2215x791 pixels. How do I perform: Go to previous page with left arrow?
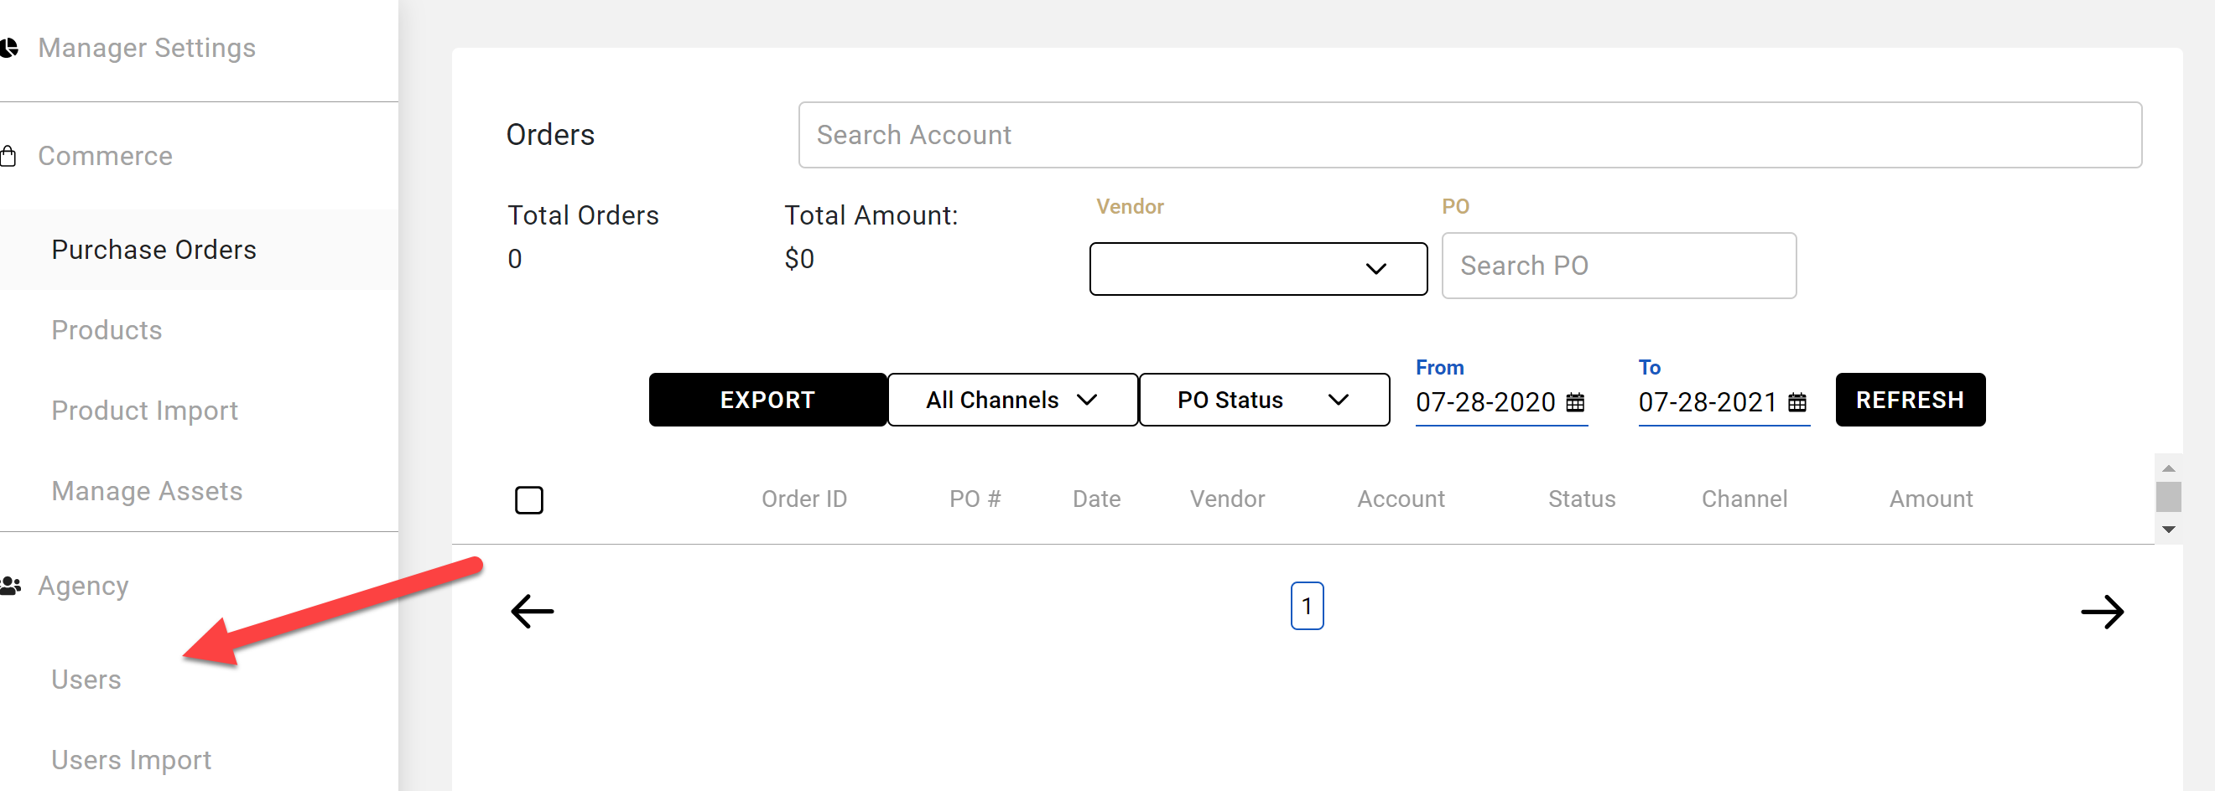(x=533, y=612)
